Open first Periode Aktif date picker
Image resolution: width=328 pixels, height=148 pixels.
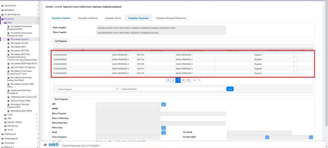coord(267,137)
